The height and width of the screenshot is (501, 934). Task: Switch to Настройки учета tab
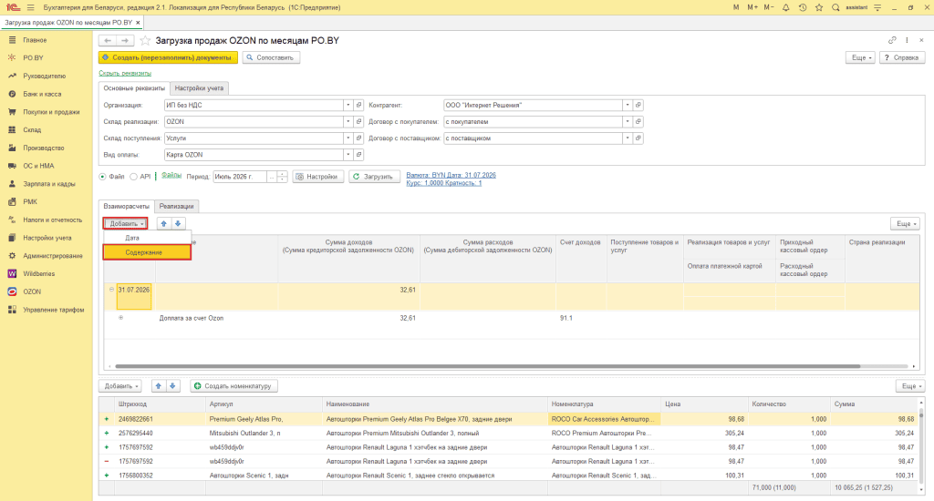pyautogui.click(x=199, y=88)
